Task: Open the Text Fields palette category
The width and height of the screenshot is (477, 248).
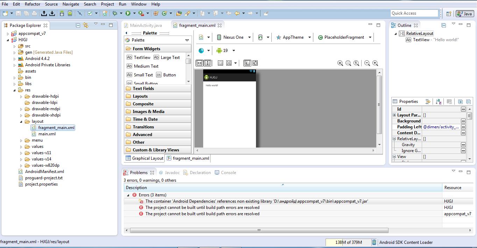Action: 158,89
